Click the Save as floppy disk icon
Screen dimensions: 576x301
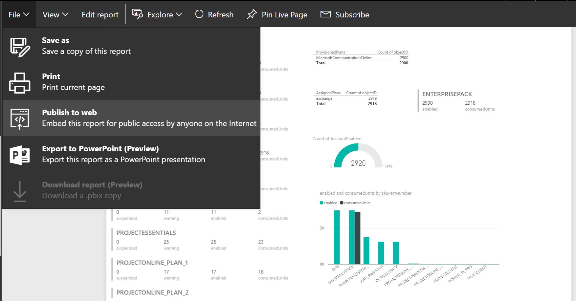click(x=20, y=47)
